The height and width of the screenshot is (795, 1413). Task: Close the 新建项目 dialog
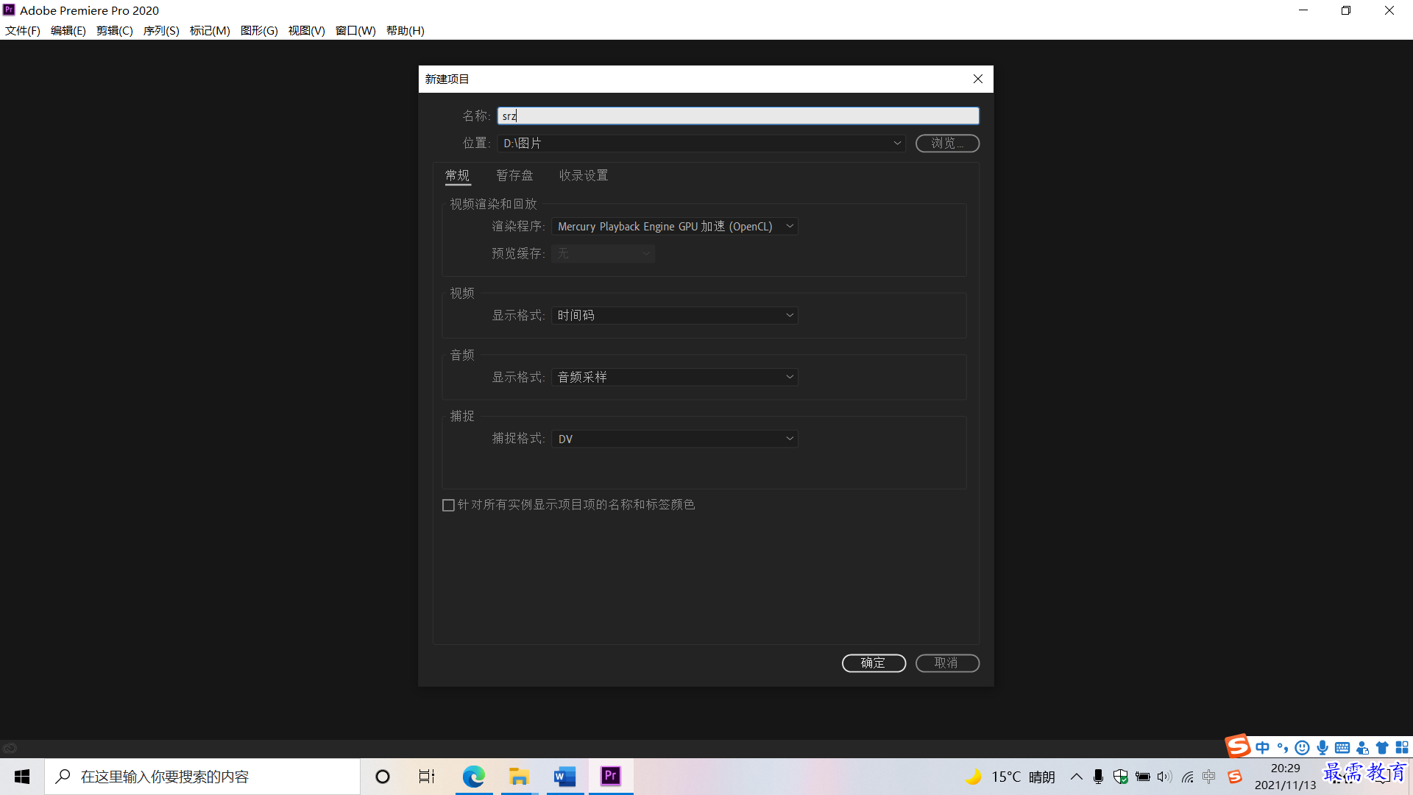click(x=977, y=79)
